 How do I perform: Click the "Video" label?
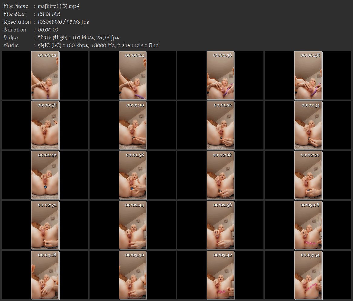click(x=11, y=38)
